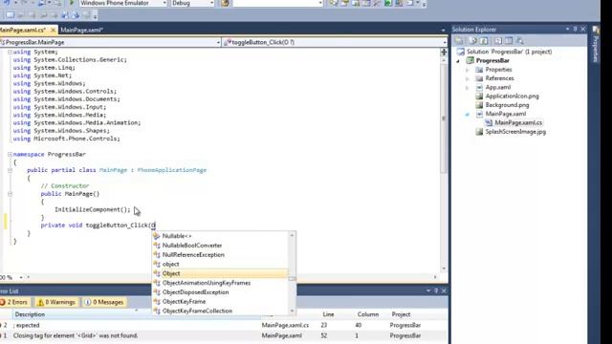Click the comment-out lines icon in editor toolbar

[65, 15]
